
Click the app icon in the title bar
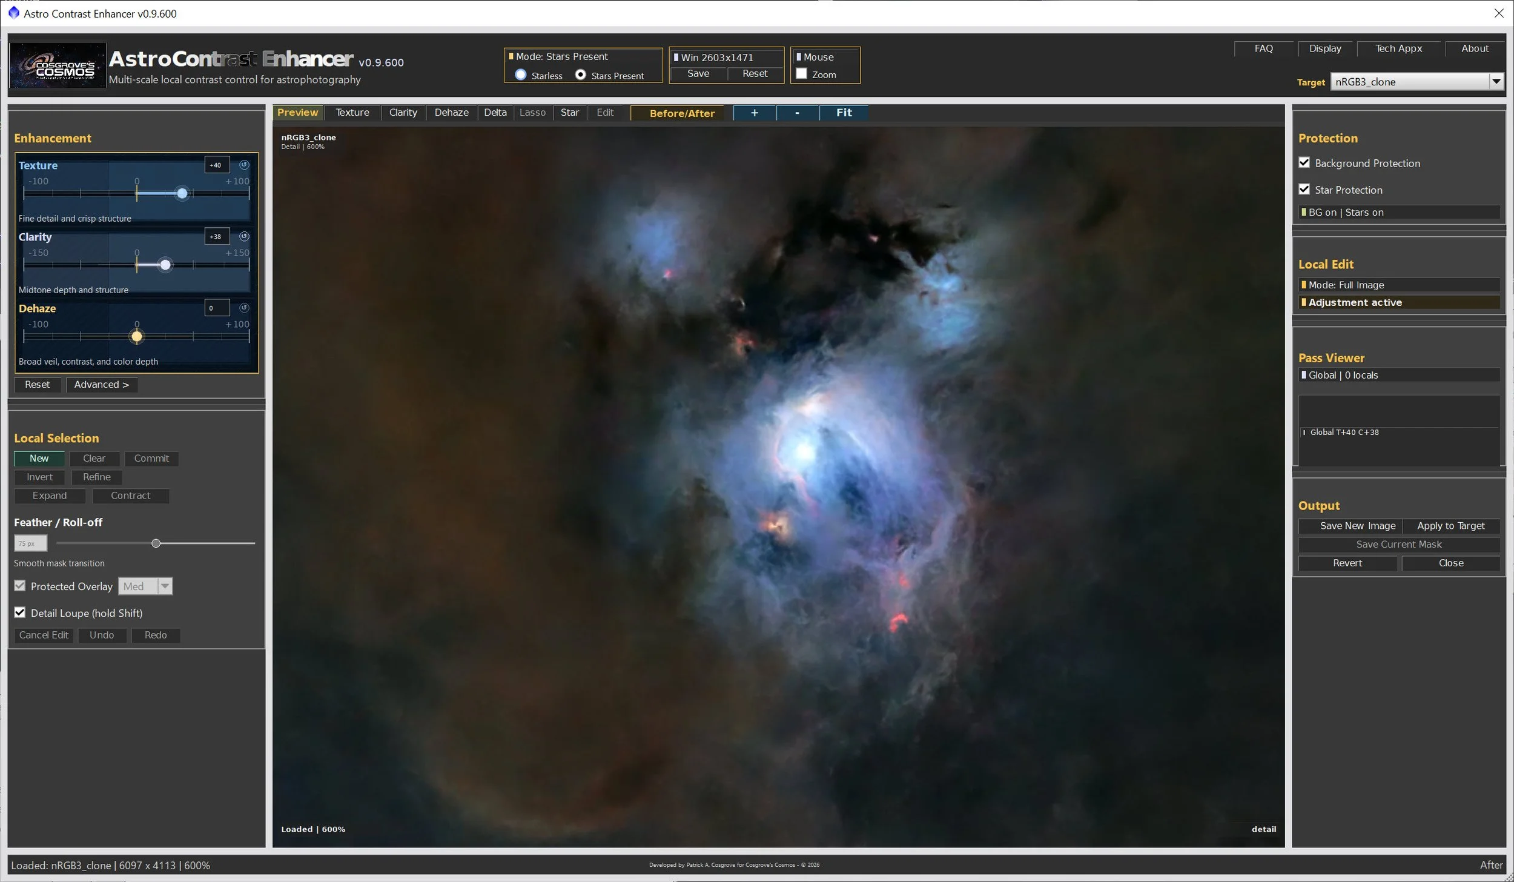[x=13, y=13]
